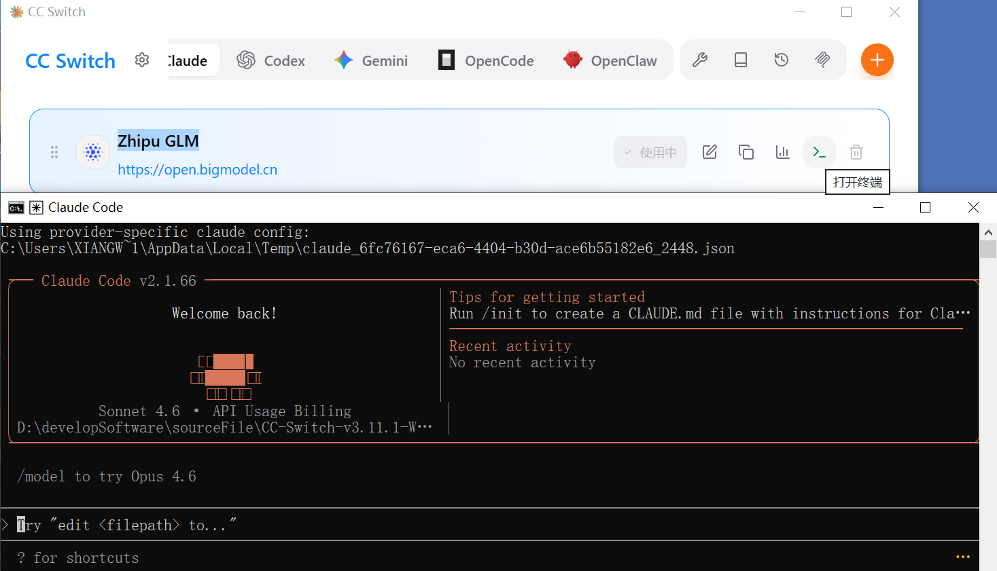Click the terminal scrollbar up arrow
The height and width of the screenshot is (571, 997).
988,232
